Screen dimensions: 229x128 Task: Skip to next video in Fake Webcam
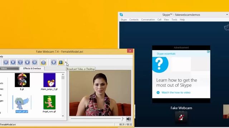pyautogui.click(x=34, y=62)
